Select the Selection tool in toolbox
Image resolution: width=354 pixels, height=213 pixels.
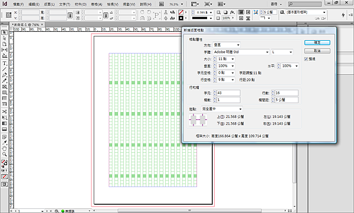(4, 32)
